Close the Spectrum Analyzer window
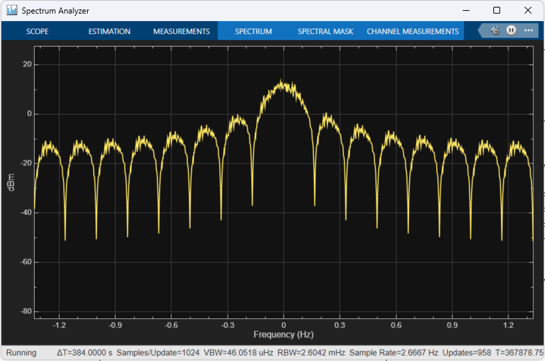This screenshot has width=545, height=361. click(x=527, y=10)
